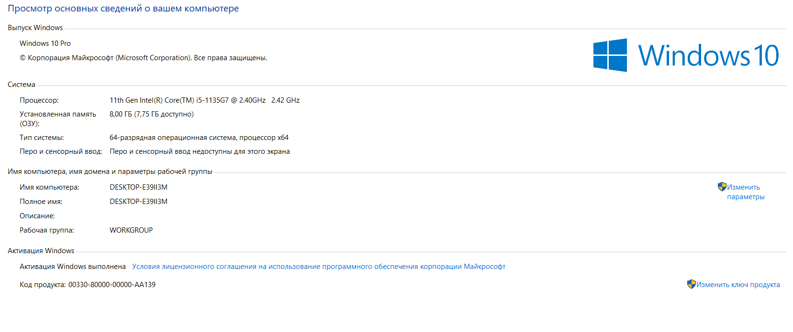Select the pen and touch unavailable value text

200,151
